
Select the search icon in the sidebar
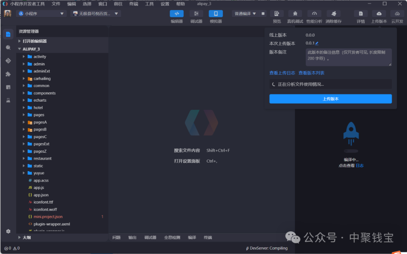pos(8,47)
